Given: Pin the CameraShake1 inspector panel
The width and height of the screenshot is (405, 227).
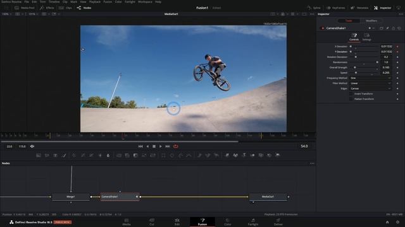Looking at the screenshot, I should click(x=387, y=28).
